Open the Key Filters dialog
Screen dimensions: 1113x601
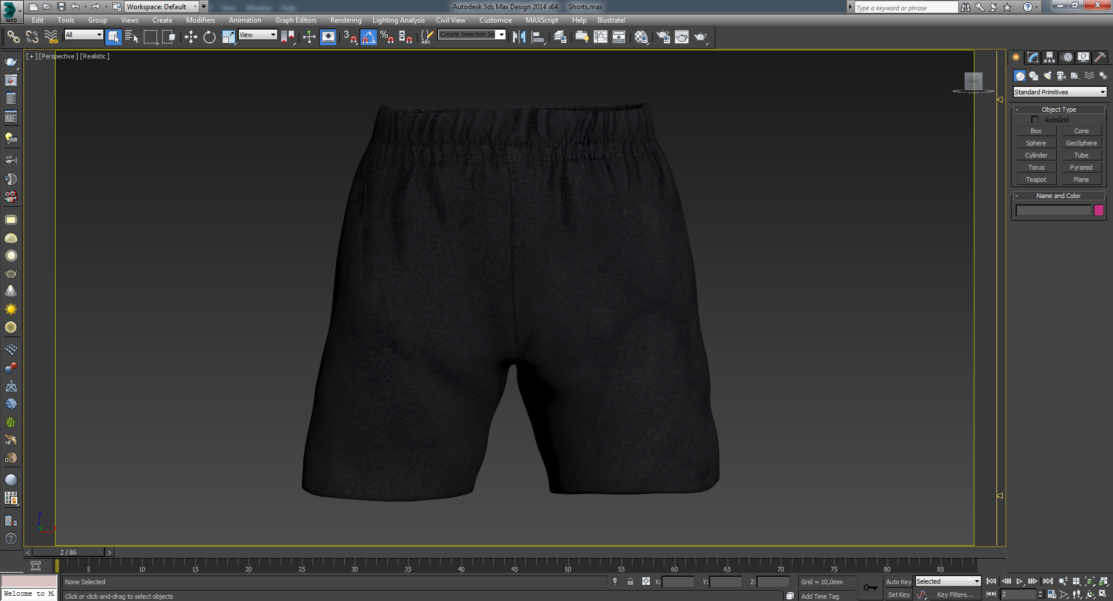click(x=955, y=595)
